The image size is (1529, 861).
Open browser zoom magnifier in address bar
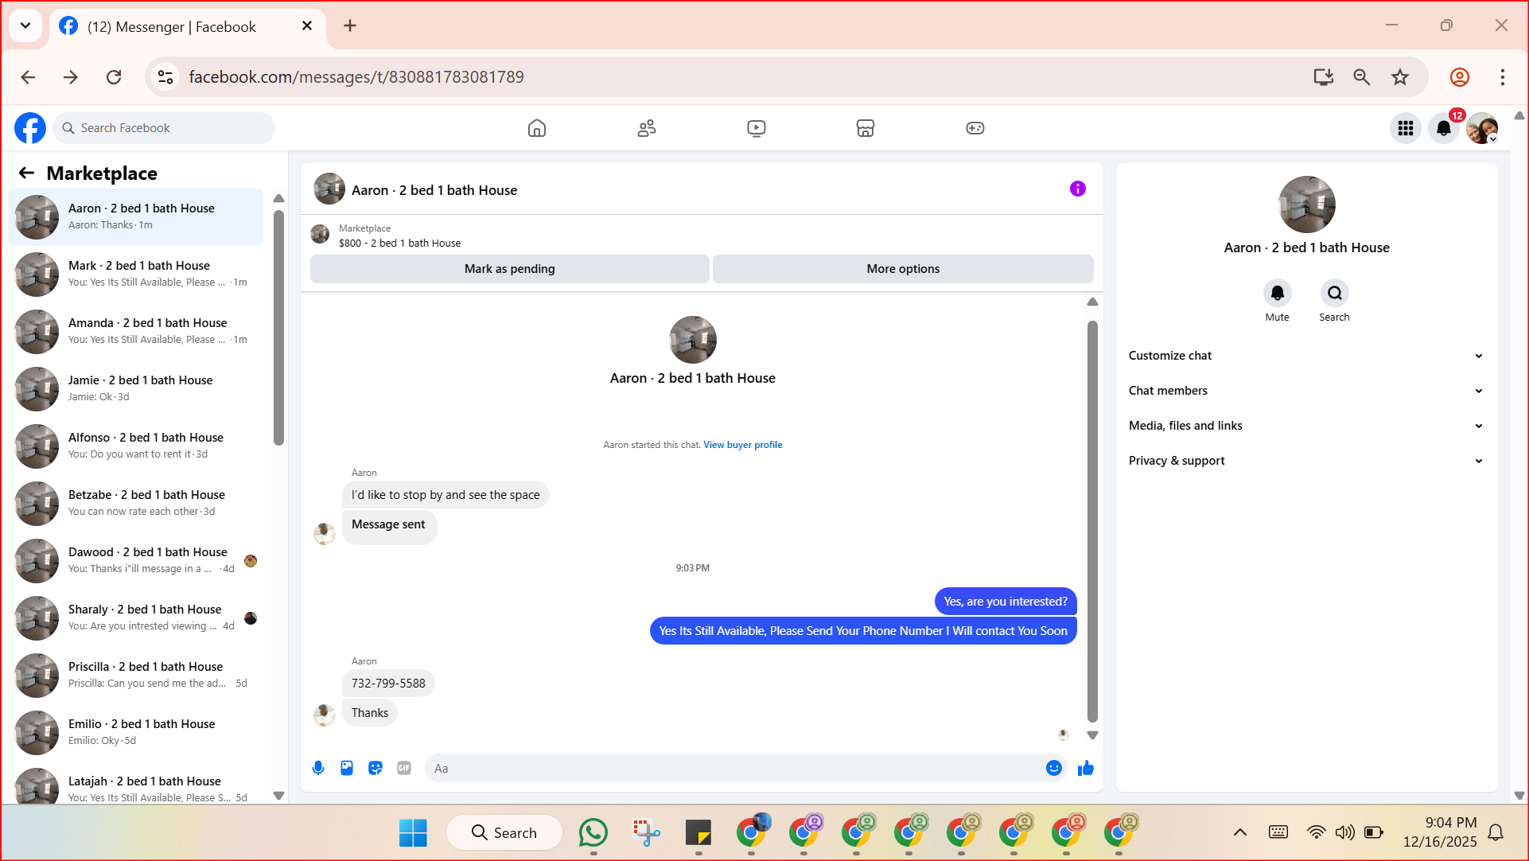pyautogui.click(x=1362, y=77)
